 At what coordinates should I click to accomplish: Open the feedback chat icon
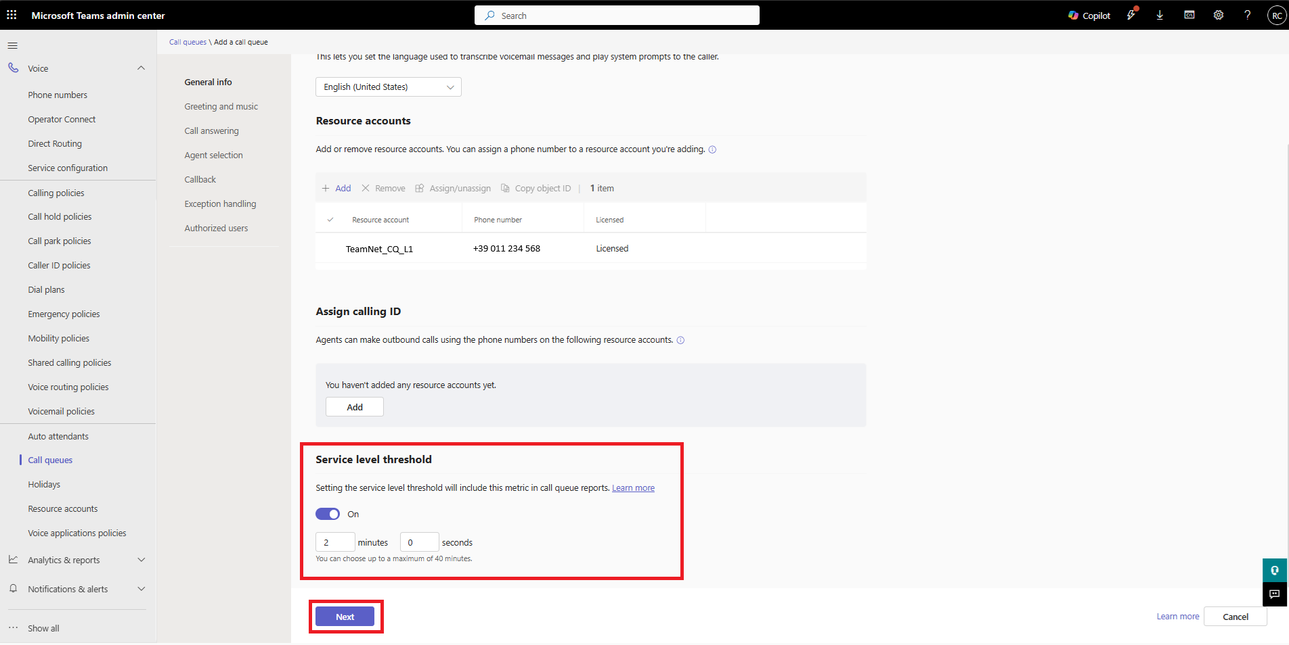pos(1274,594)
